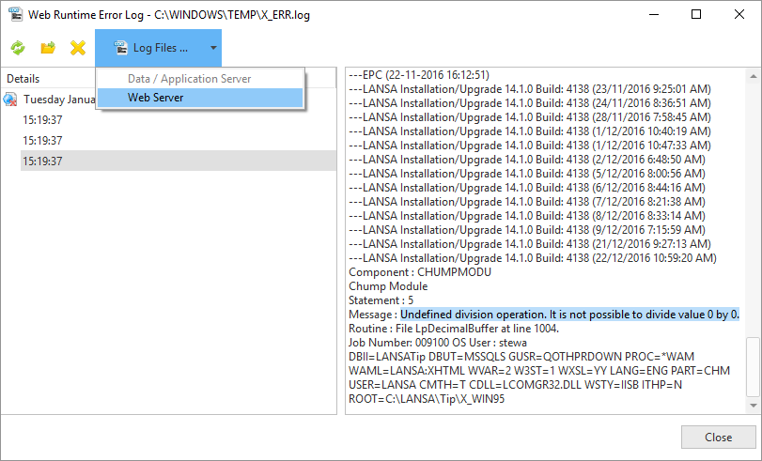This screenshot has height=461, width=762.
Task: Click the open log folder icon
Action: point(48,47)
